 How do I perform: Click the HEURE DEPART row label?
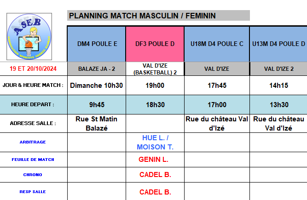(33, 105)
